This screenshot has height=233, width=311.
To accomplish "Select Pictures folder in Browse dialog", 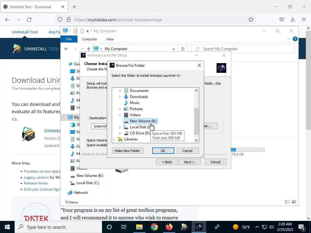I will [x=136, y=109].
